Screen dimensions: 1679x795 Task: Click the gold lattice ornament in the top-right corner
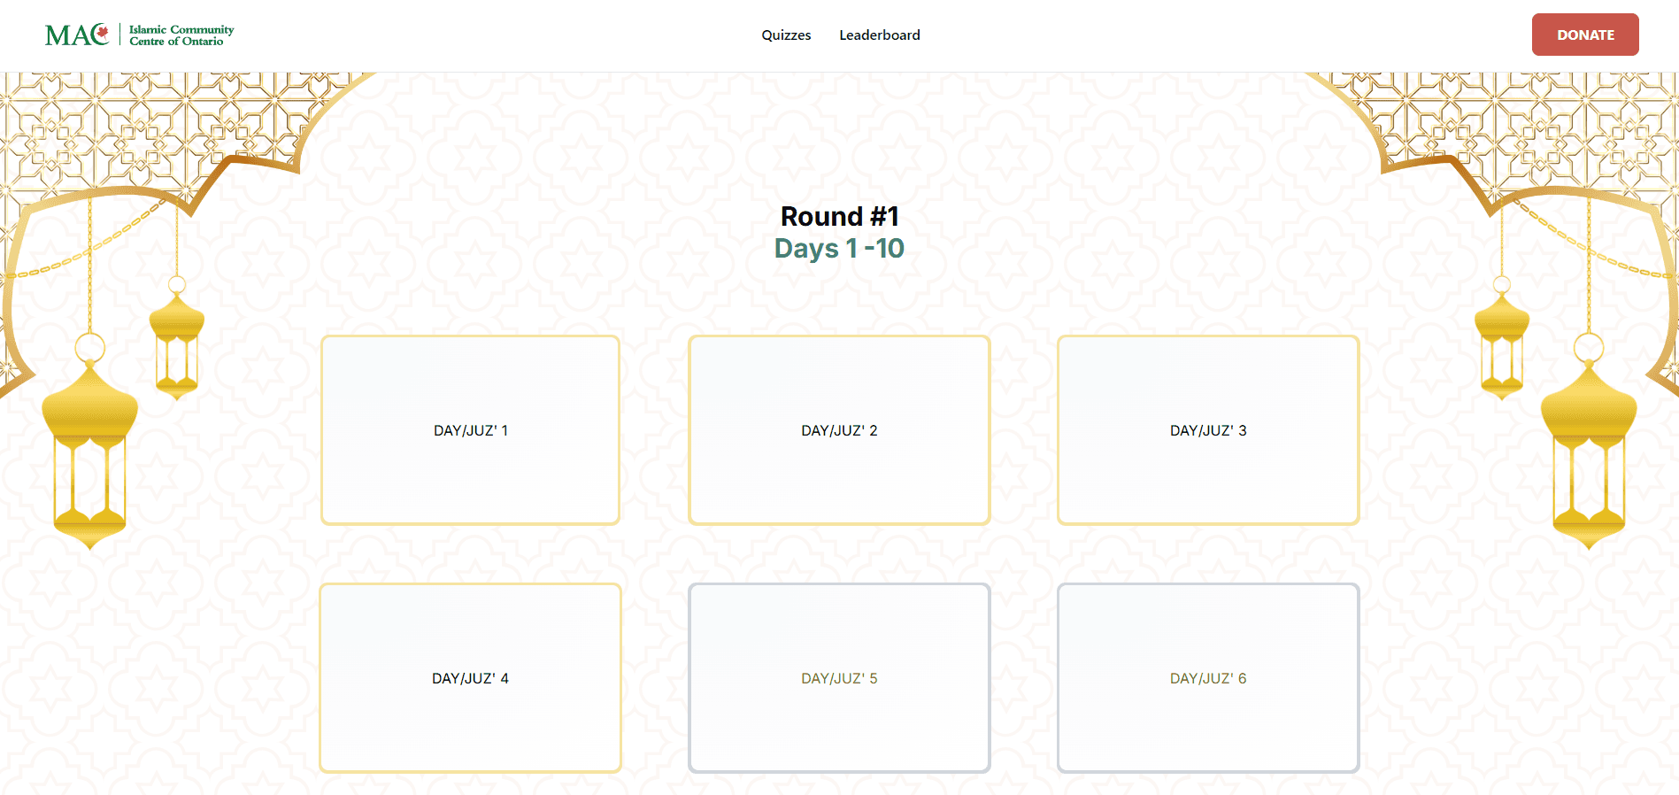tap(1505, 133)
